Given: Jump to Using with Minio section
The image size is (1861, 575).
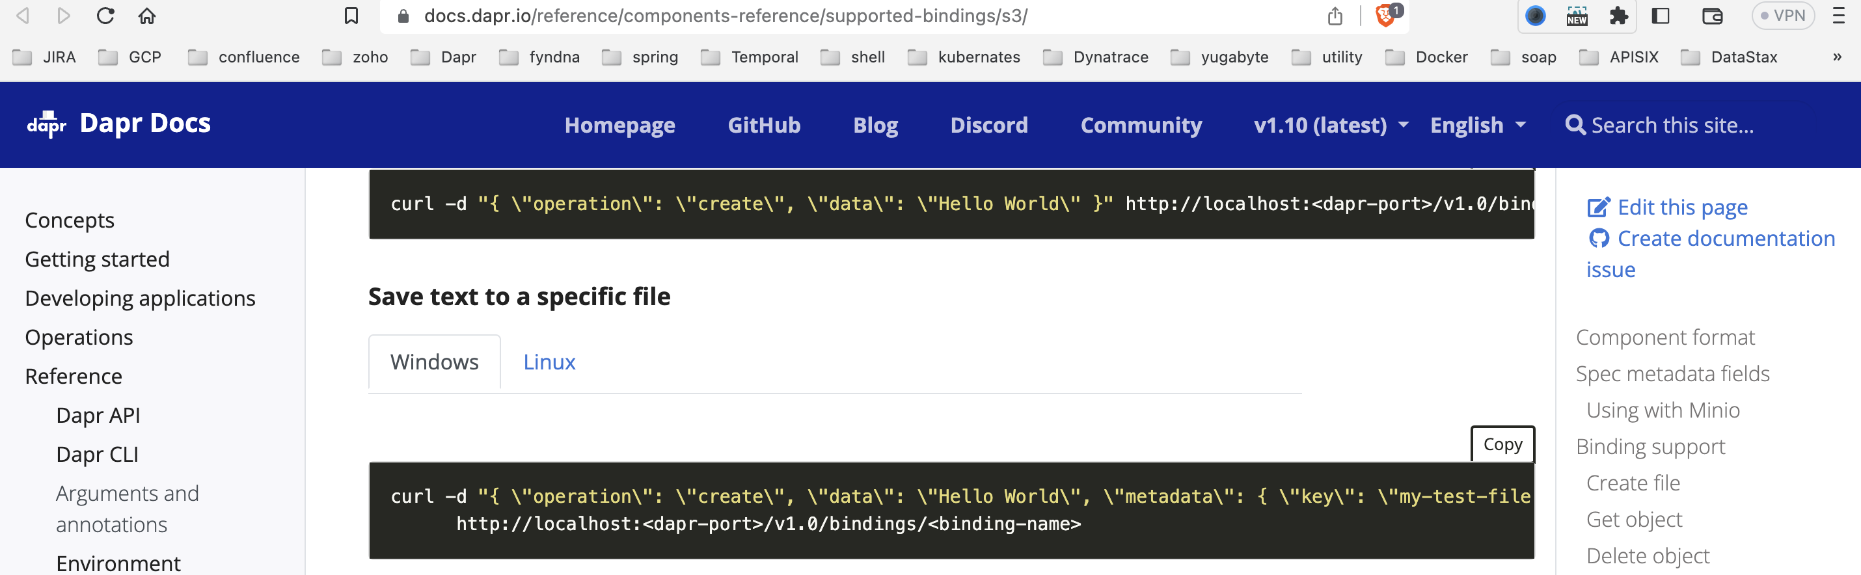Looking at the screenshot, I should point(1663,410).
